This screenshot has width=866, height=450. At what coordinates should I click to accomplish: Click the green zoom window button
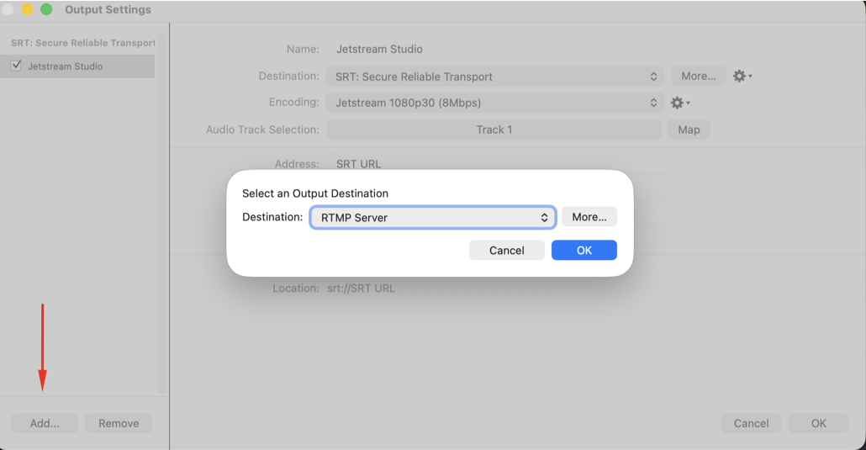46,9
